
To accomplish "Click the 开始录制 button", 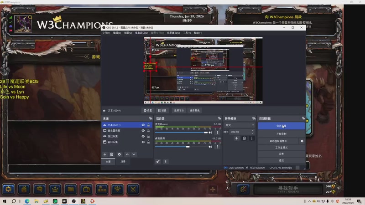I will click(x=281, y=134).
